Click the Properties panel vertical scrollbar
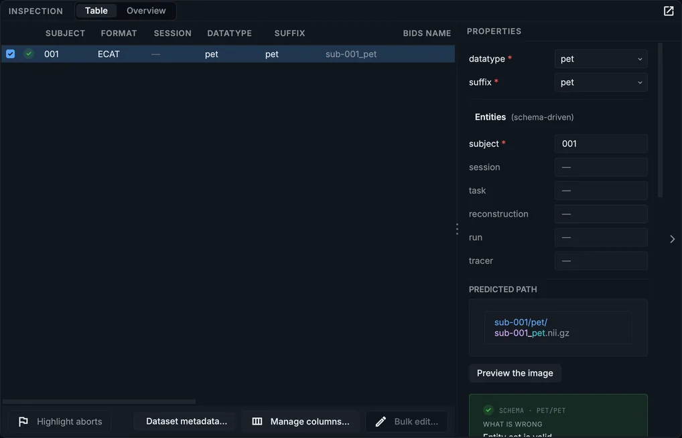682x438 pixels. [660, 120]
